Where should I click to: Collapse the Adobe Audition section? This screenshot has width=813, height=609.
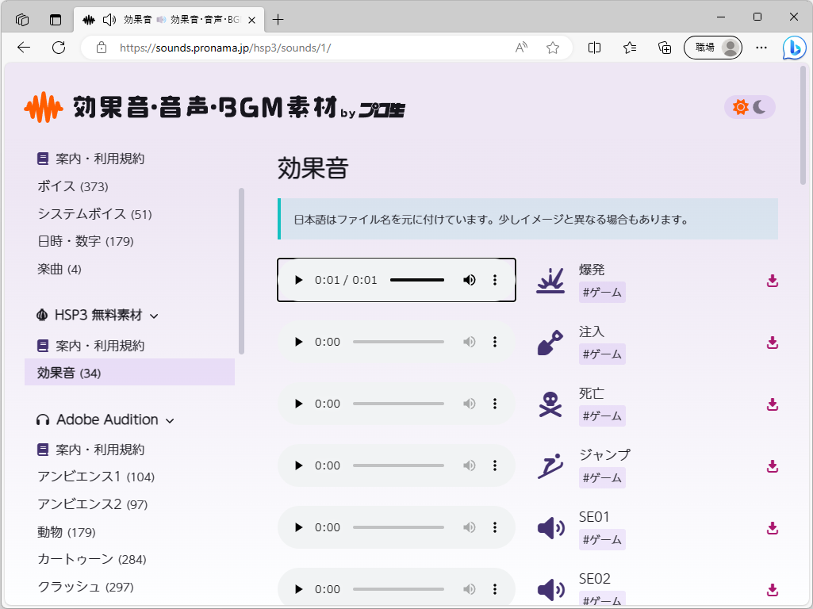pos(170,419)
